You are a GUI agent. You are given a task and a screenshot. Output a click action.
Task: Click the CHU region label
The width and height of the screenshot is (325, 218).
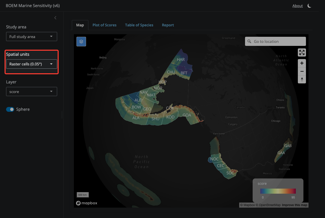pos(171,72)
